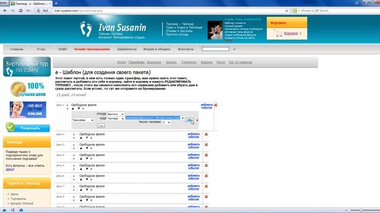Image resolution: width=380 pixels, height=213 pixels.
Task: Open the 'здесь' link in Помощь box
Action: tap(9, 169)
